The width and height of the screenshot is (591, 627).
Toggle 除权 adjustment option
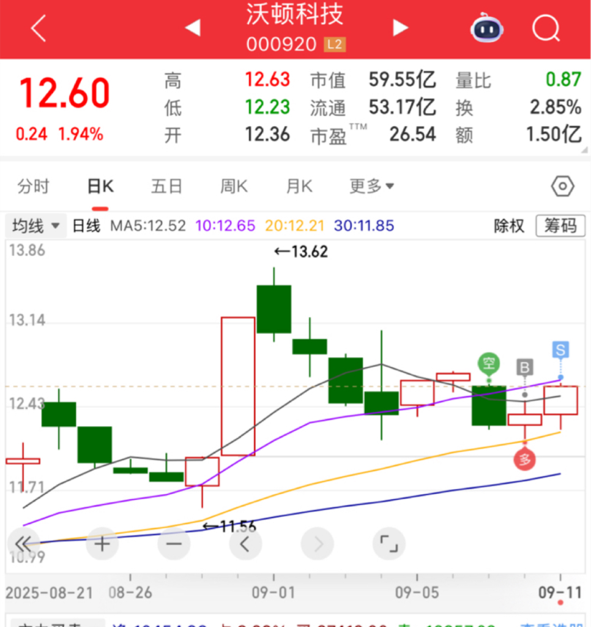pos(508,226)
